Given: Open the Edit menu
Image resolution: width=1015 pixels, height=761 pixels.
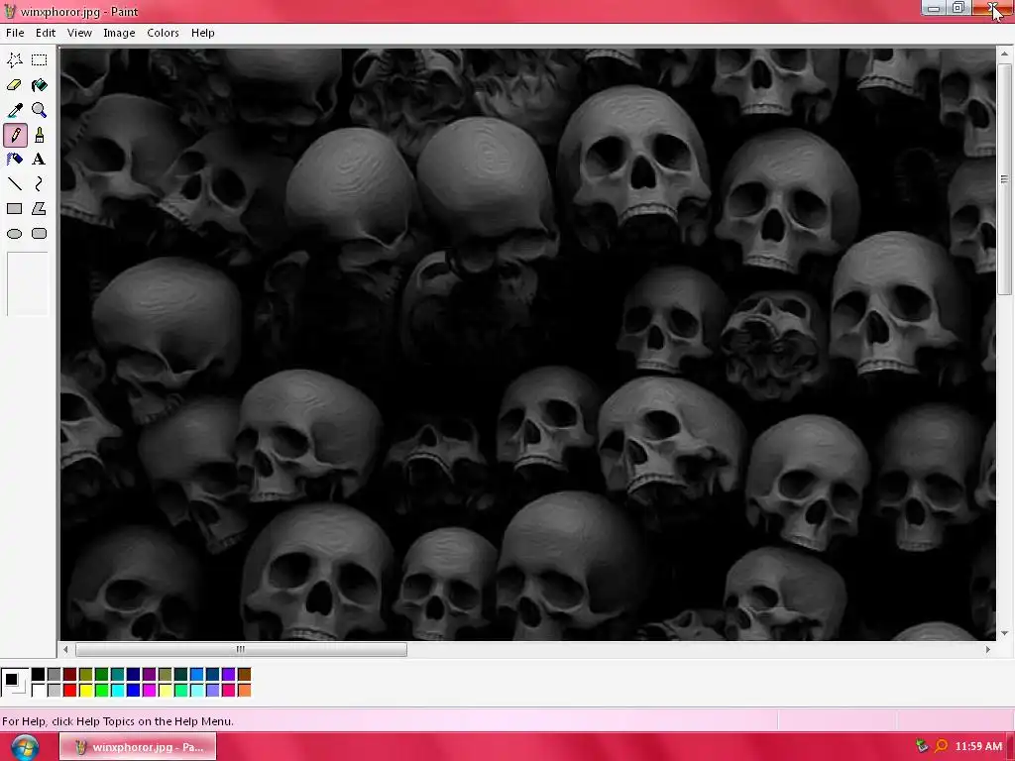Looking at the screenshot, I should click(x=46, y=33).
